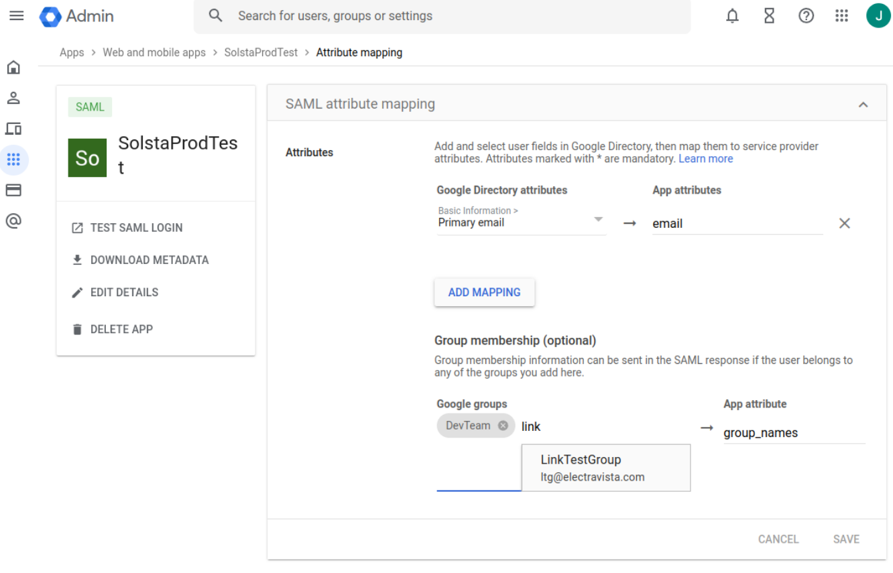The height and width of the screenshot is (573, 893).
Task: Click TEST SAML LOGIN
Action: pos(127,228)
